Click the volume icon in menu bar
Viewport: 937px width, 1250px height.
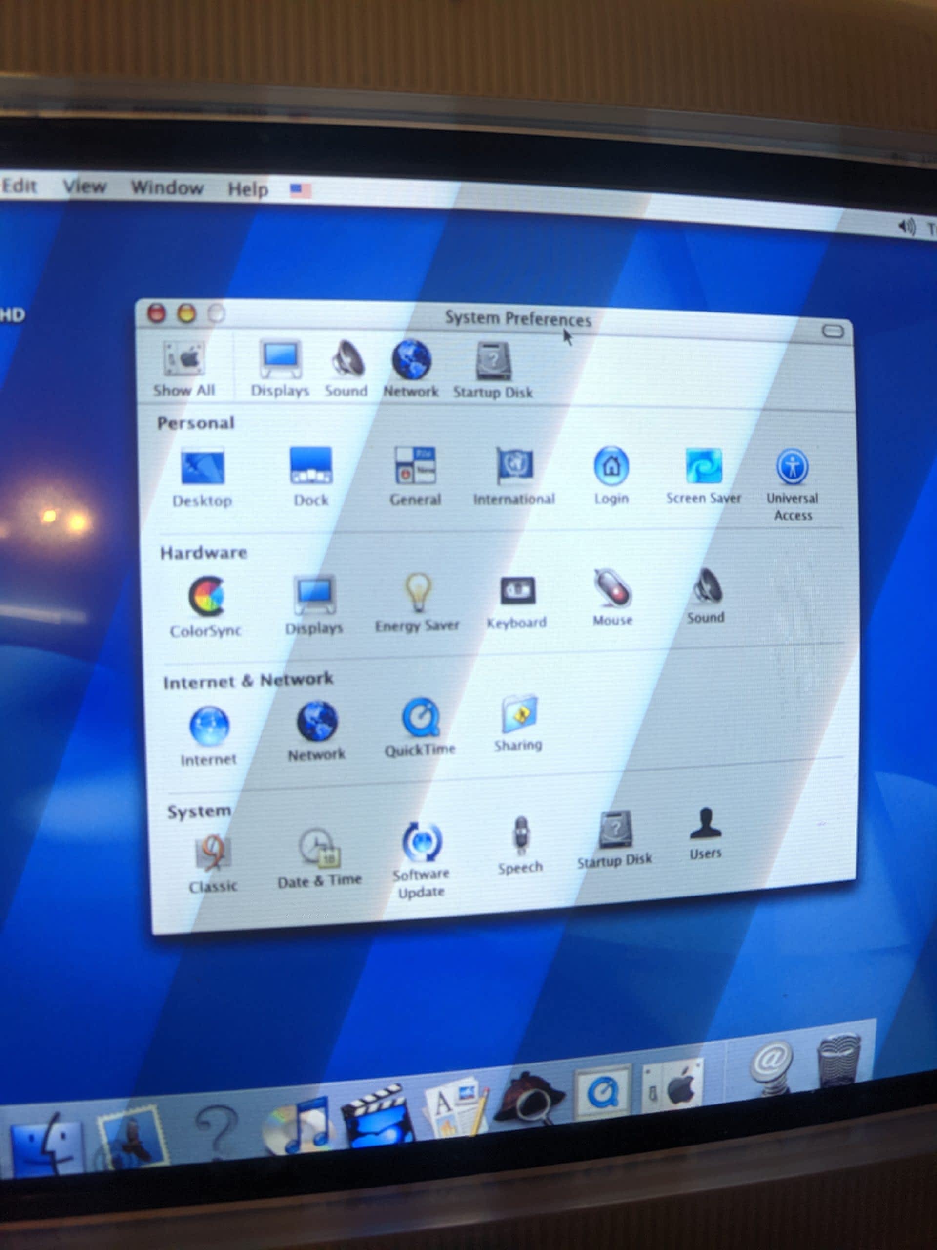(x=907, y=227)
